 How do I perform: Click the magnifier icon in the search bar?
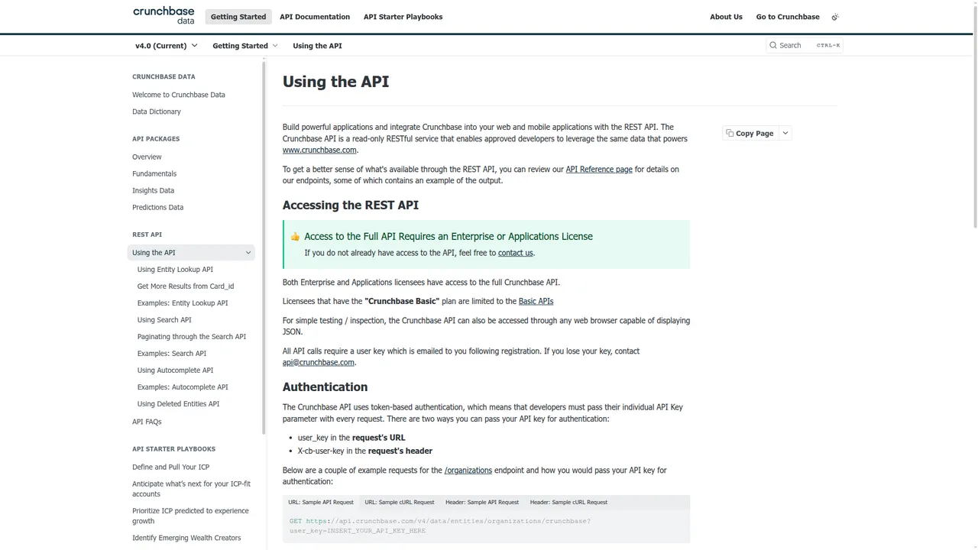[x=773, y=45]
